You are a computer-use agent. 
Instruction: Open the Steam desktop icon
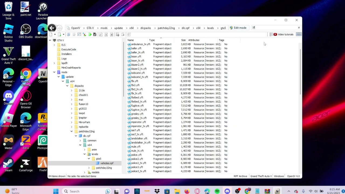(x=8, y=165)
